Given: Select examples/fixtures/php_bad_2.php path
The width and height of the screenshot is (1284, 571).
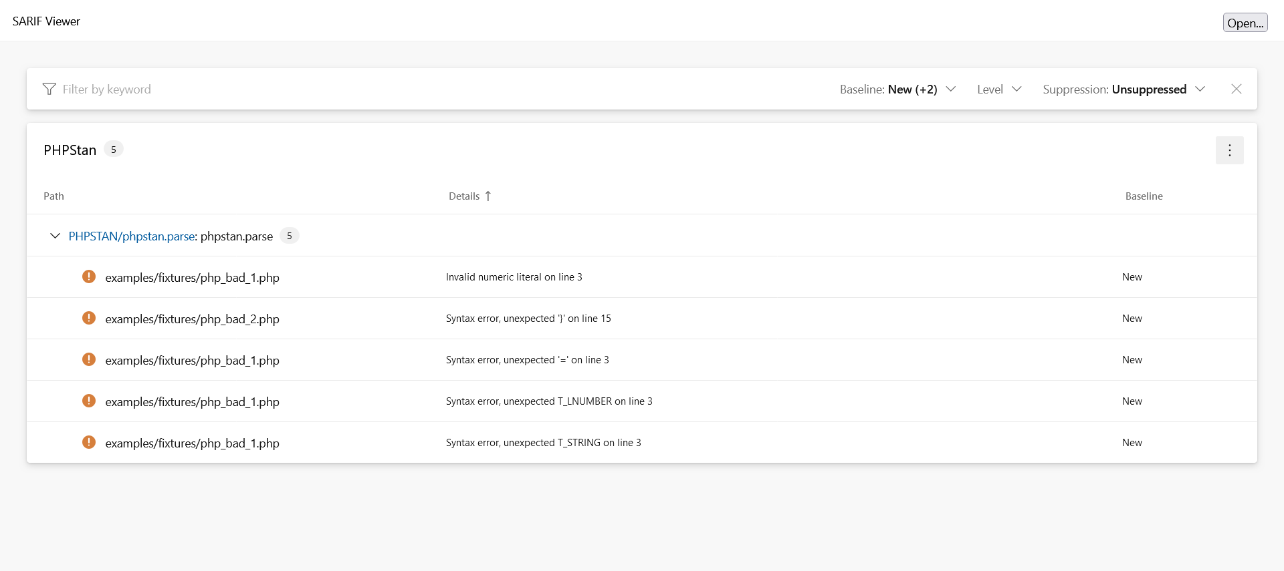Looking at the screenshot, I should [192, 319].
